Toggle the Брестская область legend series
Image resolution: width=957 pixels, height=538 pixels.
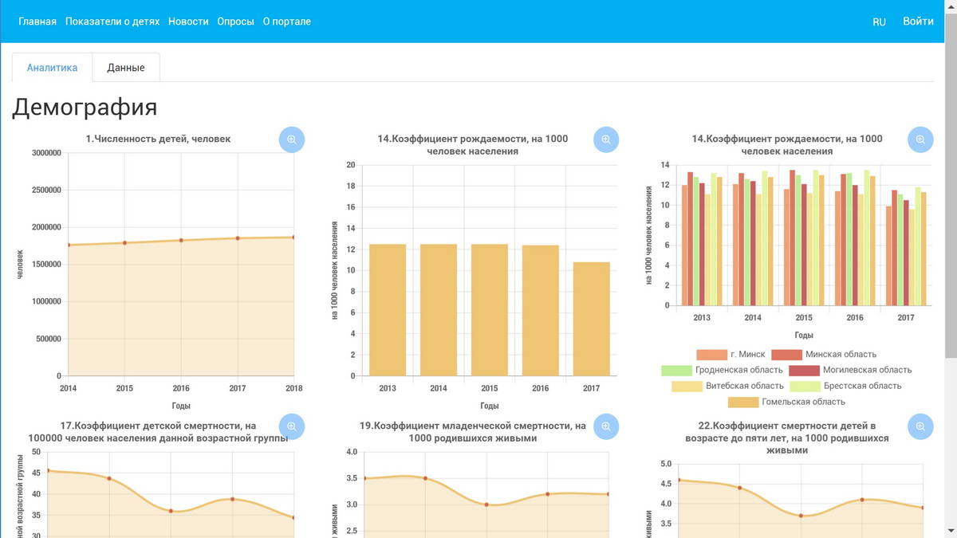coord(845,386)
